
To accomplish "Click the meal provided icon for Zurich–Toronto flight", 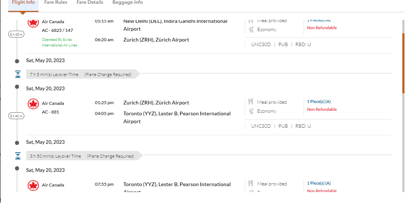I will pyautogui.click(x=250, y=102).
